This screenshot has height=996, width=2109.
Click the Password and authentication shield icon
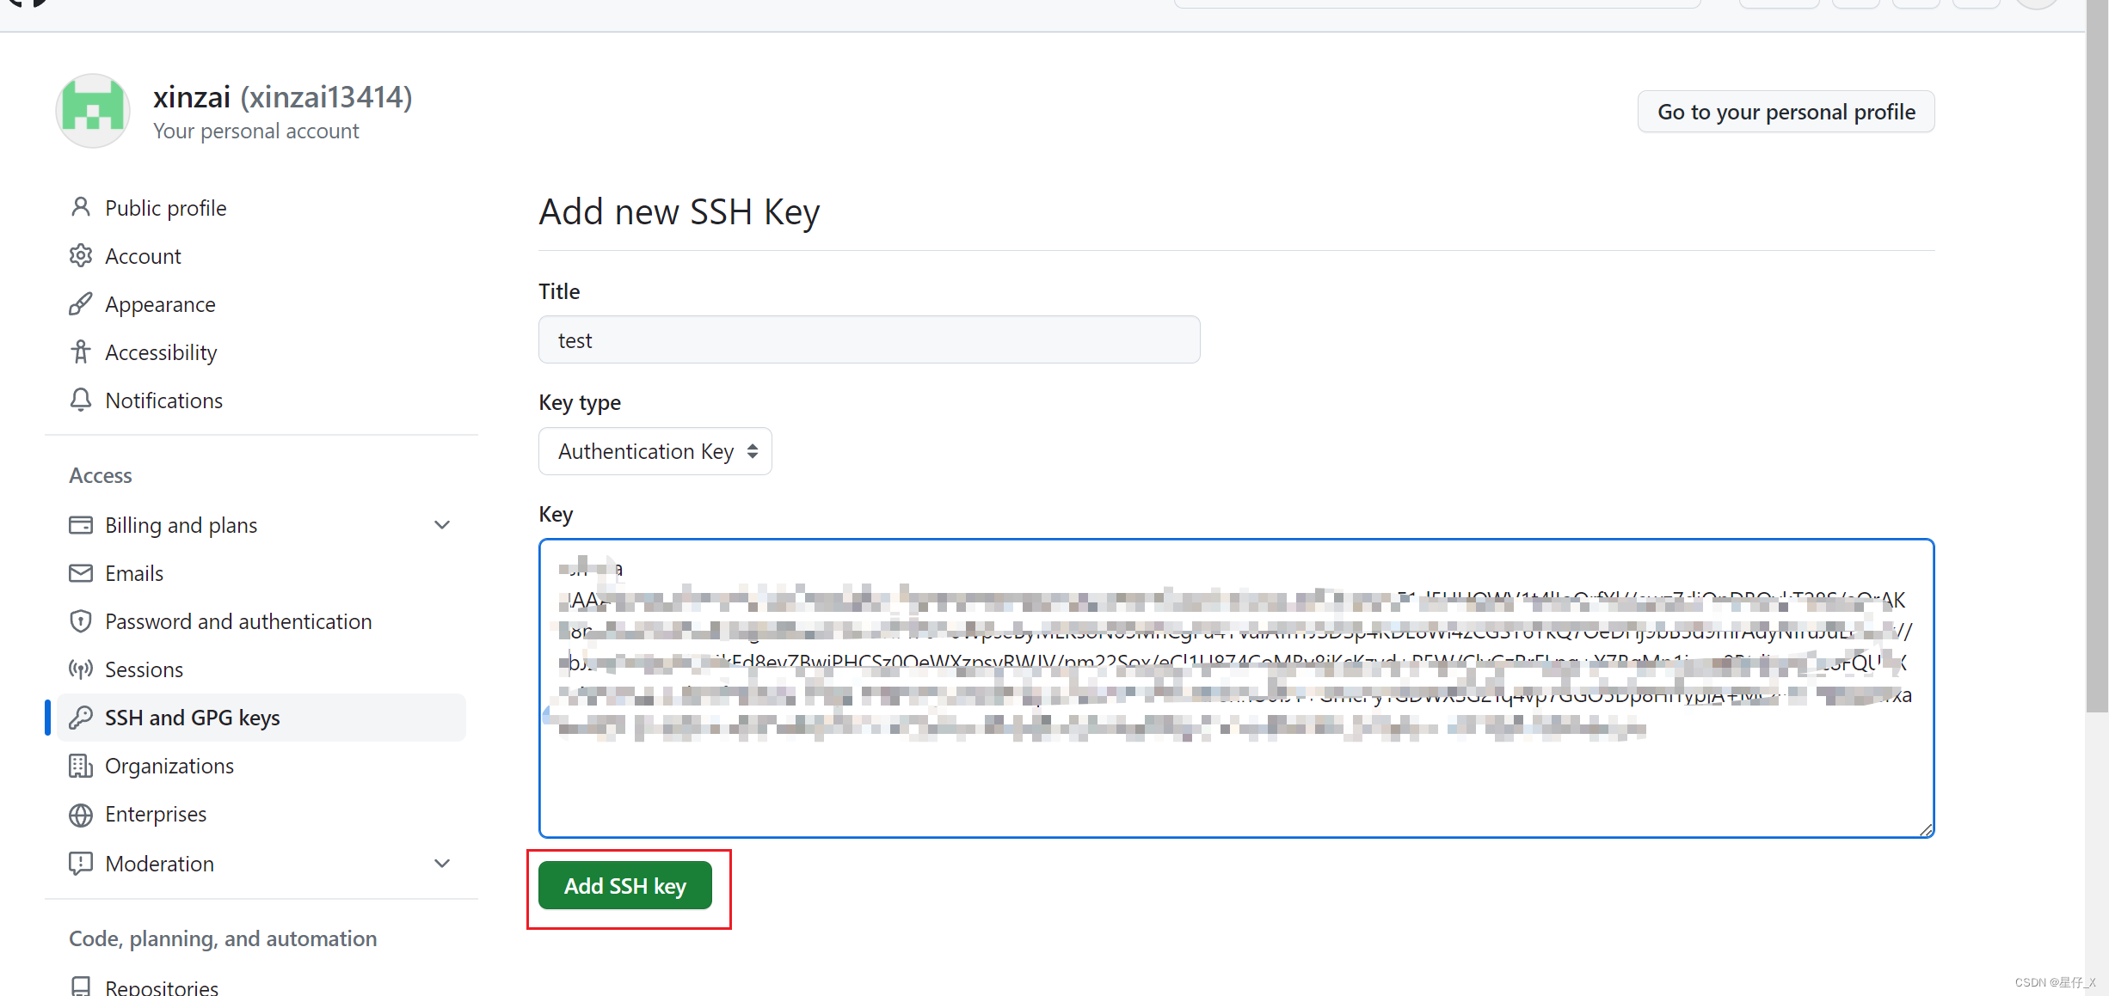(x=81, y=621)
